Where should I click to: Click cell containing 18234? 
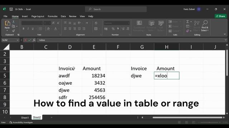94,76
